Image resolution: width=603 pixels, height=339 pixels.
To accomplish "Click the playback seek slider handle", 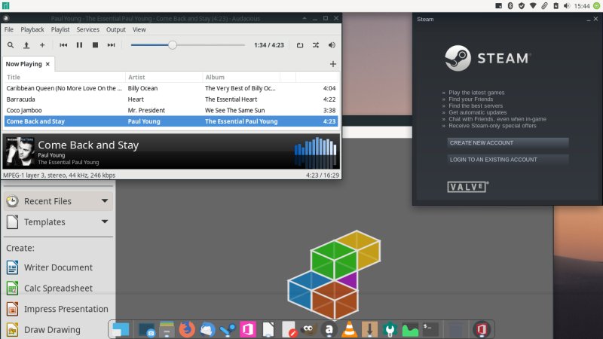I will 173,45.
